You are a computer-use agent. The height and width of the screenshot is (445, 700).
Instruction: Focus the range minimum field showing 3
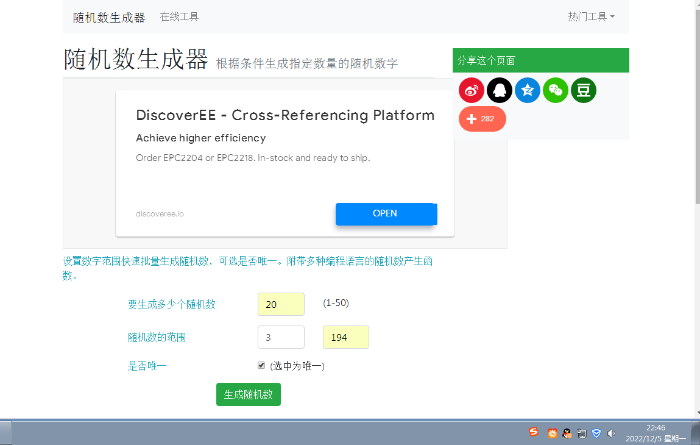tap(281, 337)
